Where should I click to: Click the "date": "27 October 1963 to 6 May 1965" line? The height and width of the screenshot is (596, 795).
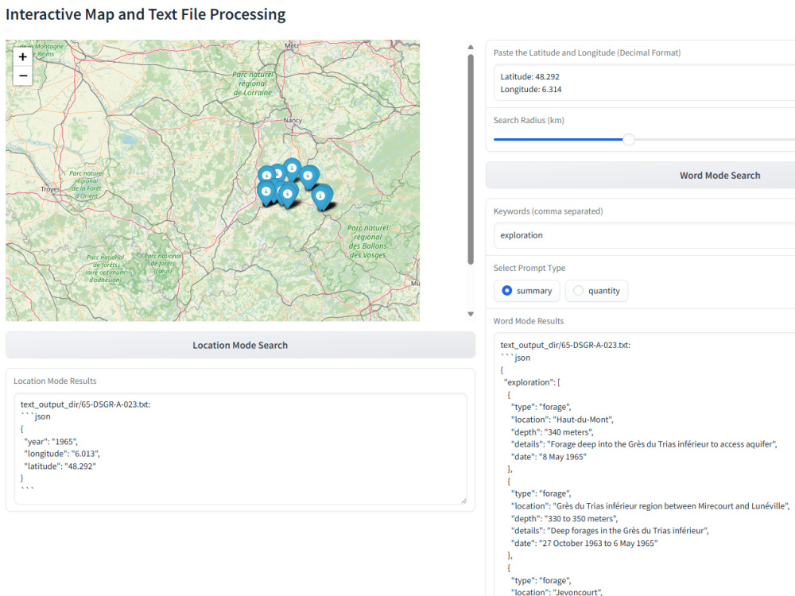pyautogui.click(x=584, y=544)
